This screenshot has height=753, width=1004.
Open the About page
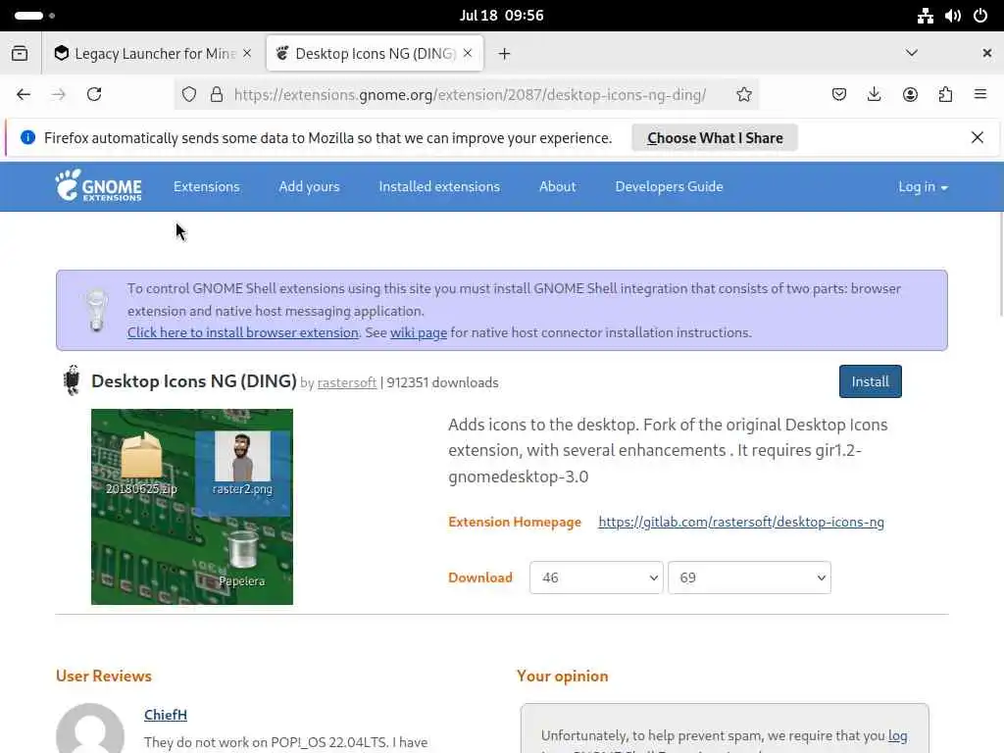(x=557, y=186)
